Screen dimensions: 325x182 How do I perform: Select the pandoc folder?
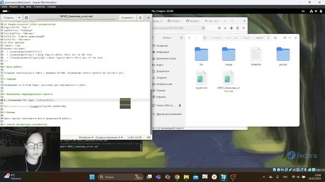(x=283, y=56)
